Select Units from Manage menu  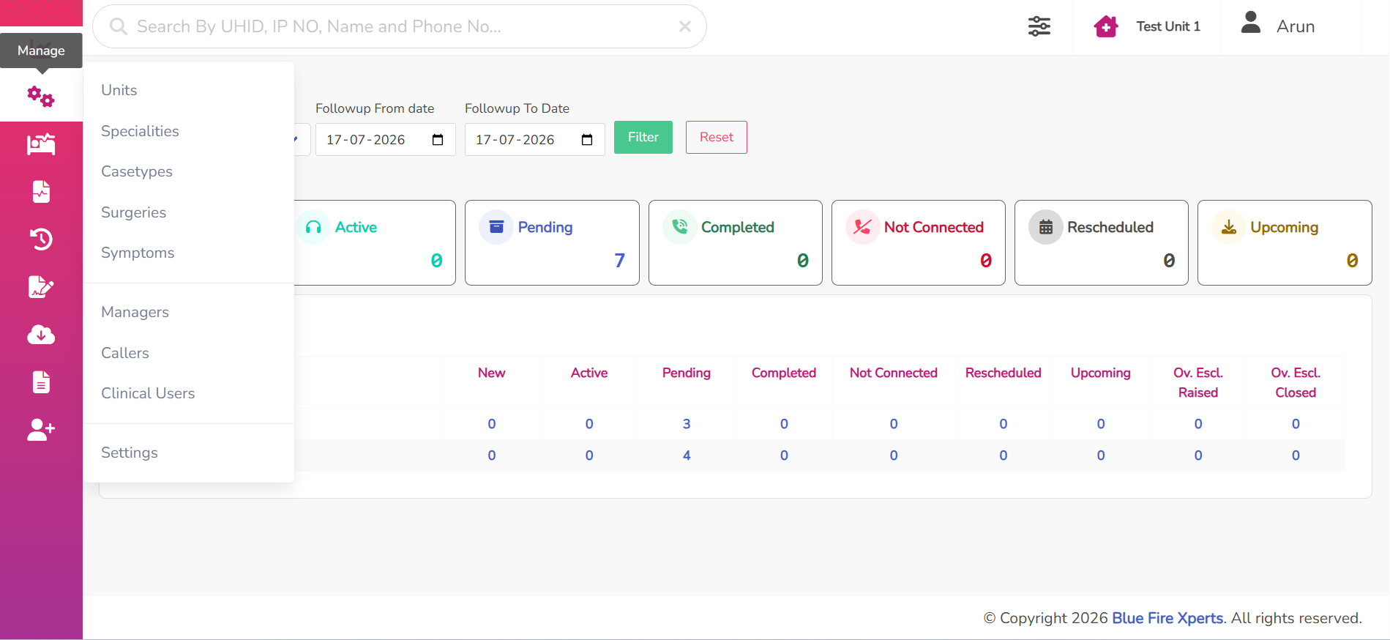(119, 90)
